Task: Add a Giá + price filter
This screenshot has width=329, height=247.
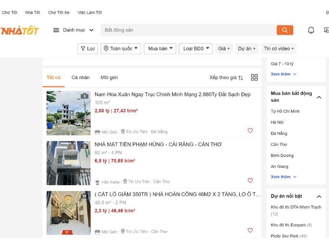Action: coord(224,49)
